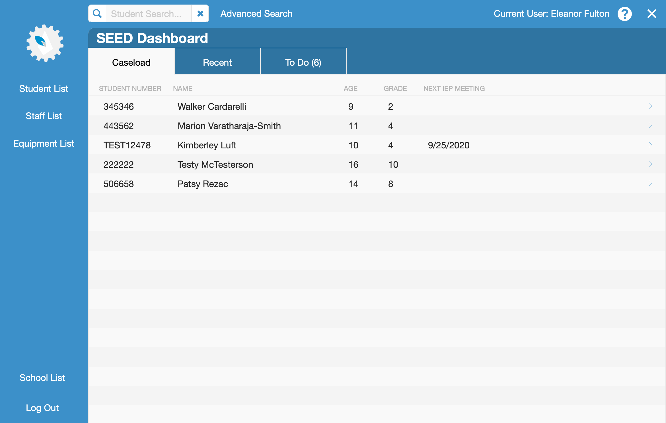This screenshot has height=423, width=666.
Task: Click grade 8 in Patsy Rezac row
Action: pos(390,184)
